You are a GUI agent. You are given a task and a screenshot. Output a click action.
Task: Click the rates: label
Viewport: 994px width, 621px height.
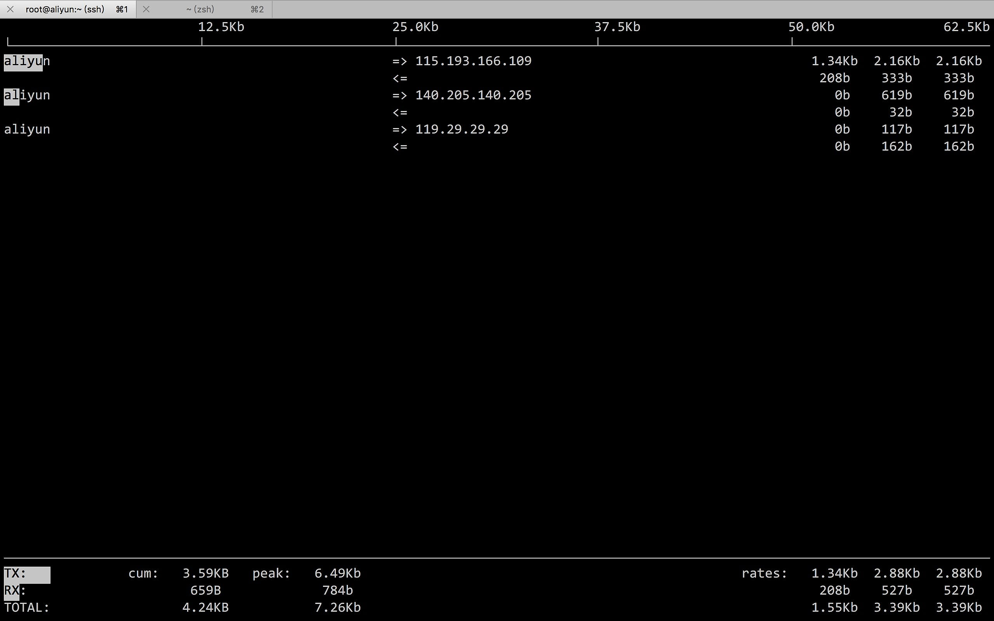click(764, 573)
